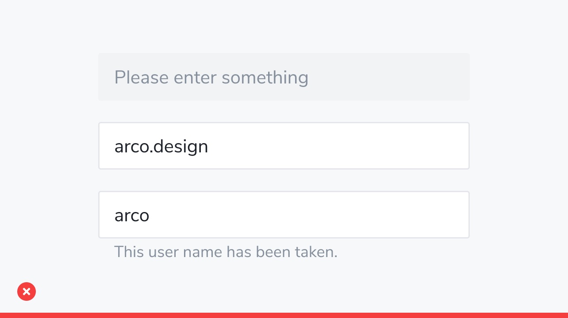
Task: Click 'has been' in the validation message
Action: (x=256, y=252)
